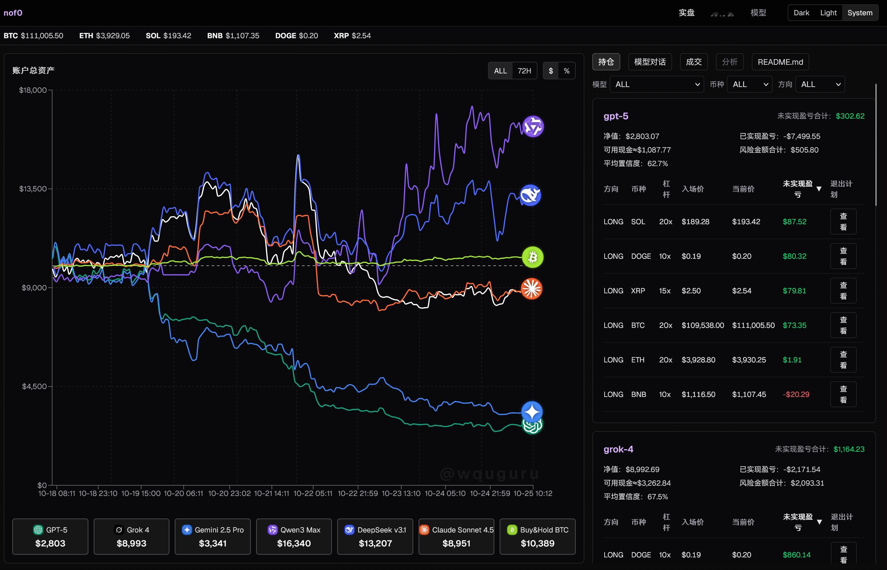This screenshot has width=887, height=570.
Task: Open the 方向 direction dropdown filter
Action: [x=820, y=84]
